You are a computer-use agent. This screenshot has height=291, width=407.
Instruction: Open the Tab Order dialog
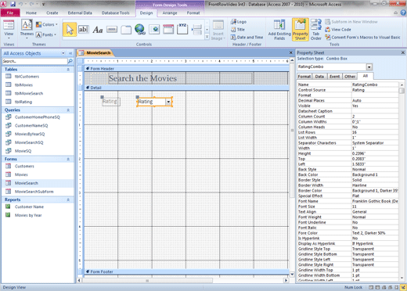pyautogui.click(x=316, y=30)
